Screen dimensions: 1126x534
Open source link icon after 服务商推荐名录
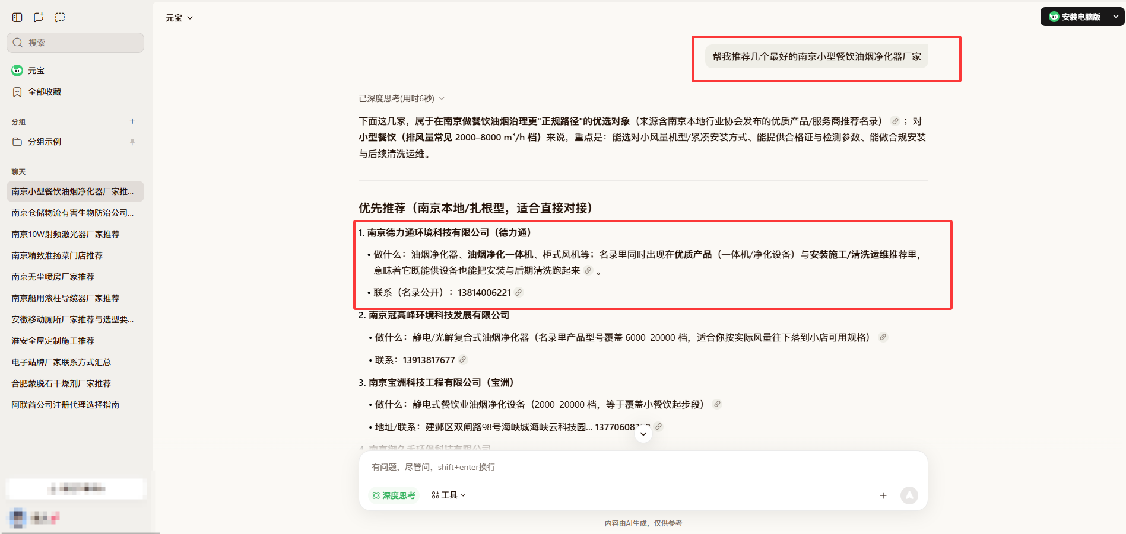895,121
